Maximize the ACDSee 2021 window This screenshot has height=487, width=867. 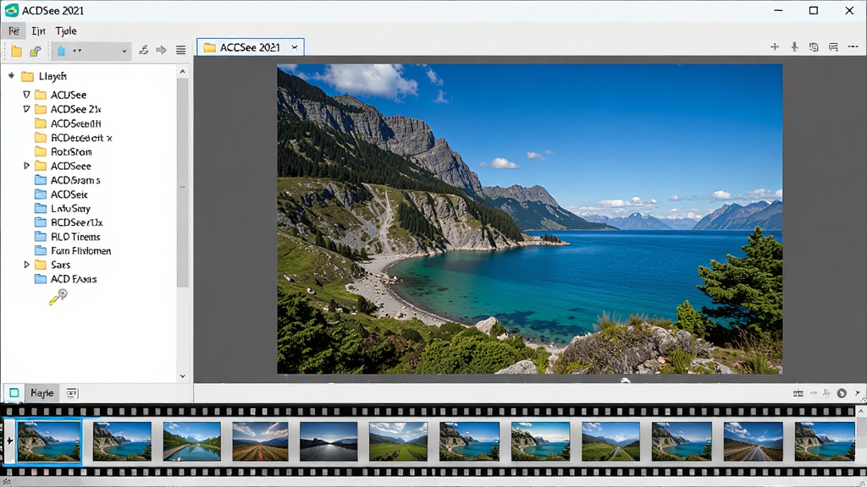(x=814, y=10)
